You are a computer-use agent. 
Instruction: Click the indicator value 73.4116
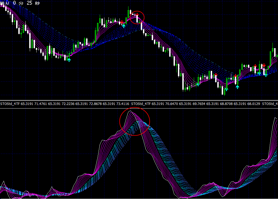pyautogui.click(x=123, y=104)
